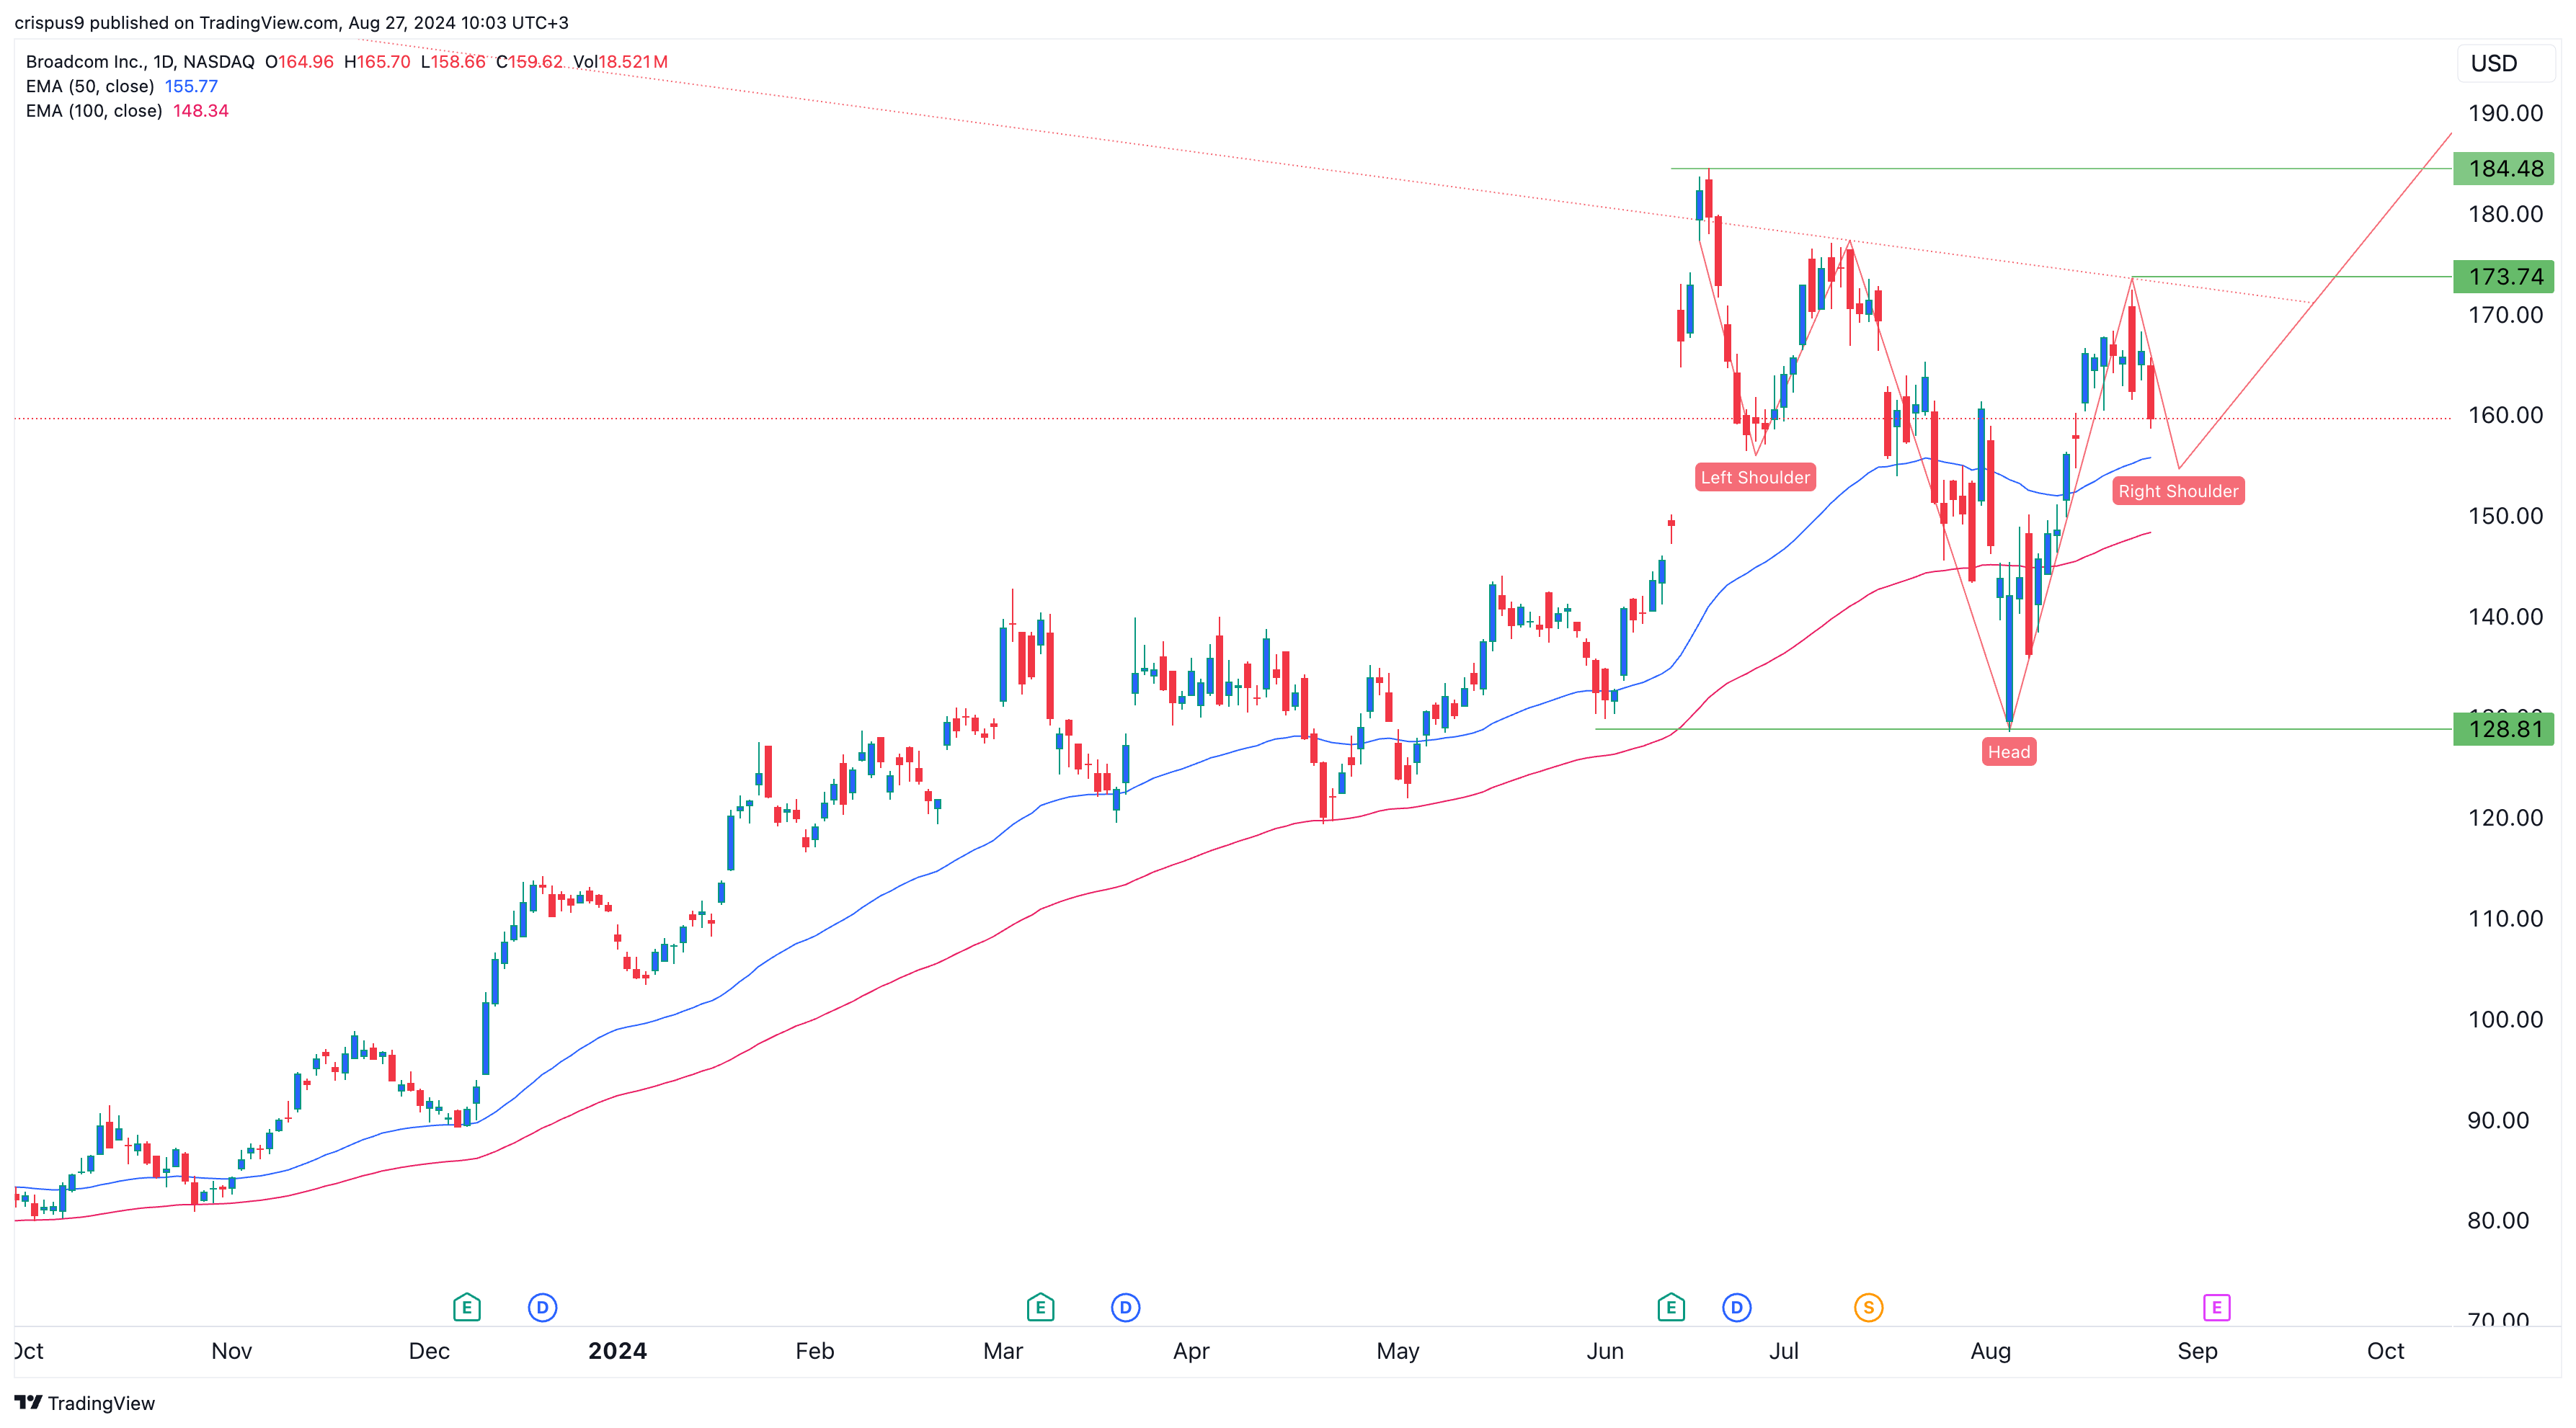The width and height of the screenshot is (2576, 1428).
Task: Select the earnings badge near March
Action: pyautogui.click(x=1040, y=1306)
